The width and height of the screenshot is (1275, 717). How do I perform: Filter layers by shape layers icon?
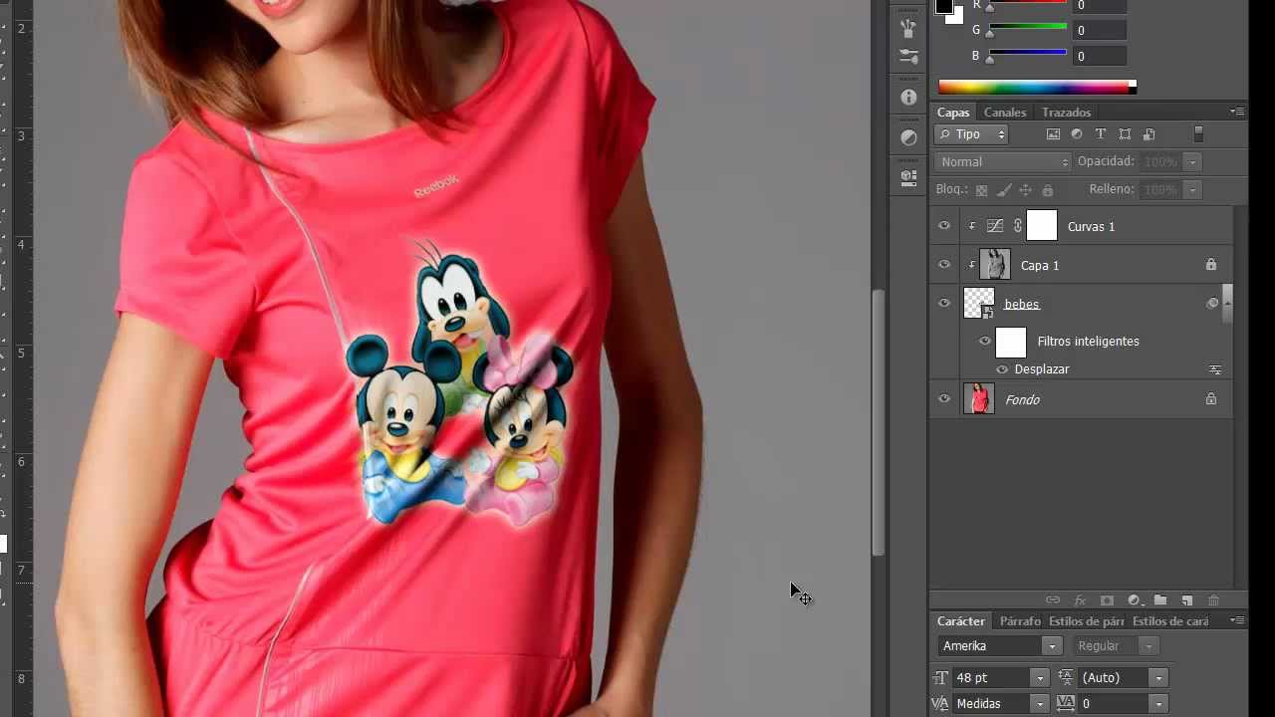[1125, 134]
